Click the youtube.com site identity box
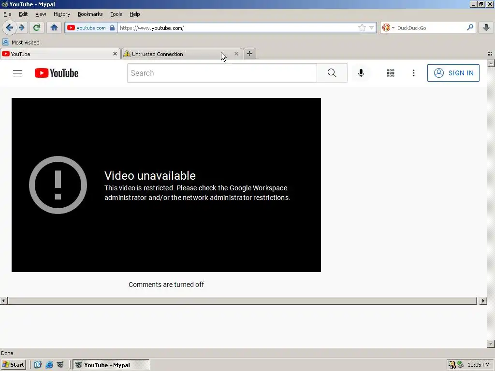 (91, 28)
